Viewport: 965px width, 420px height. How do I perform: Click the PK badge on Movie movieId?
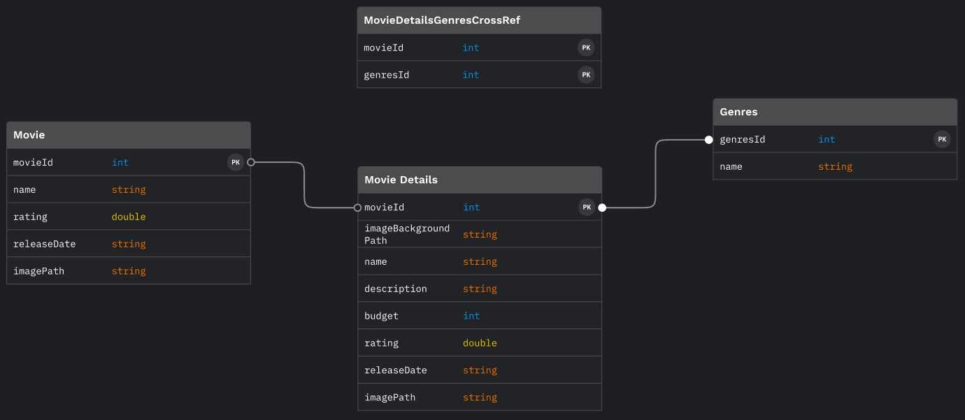(236, 162)
